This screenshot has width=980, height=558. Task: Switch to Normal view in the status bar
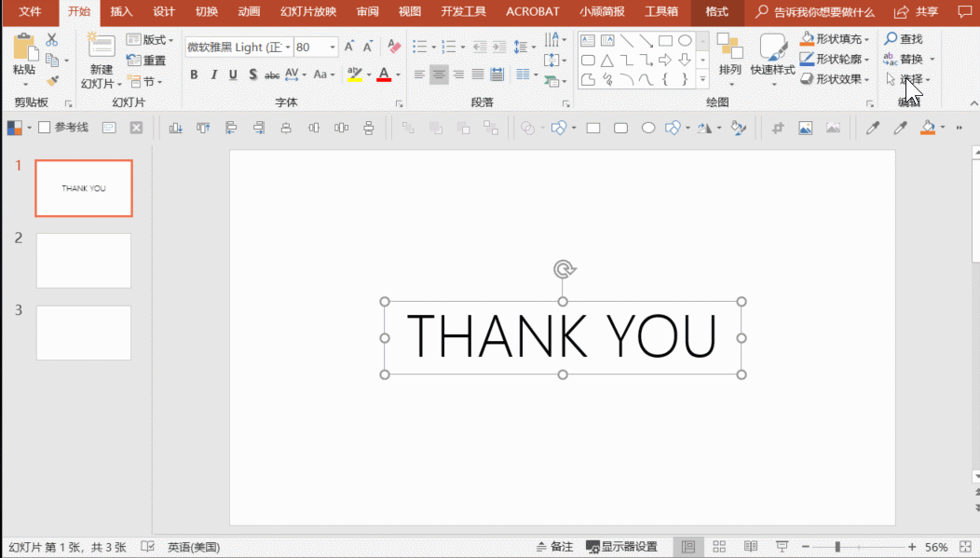click(x=688, y=547)
